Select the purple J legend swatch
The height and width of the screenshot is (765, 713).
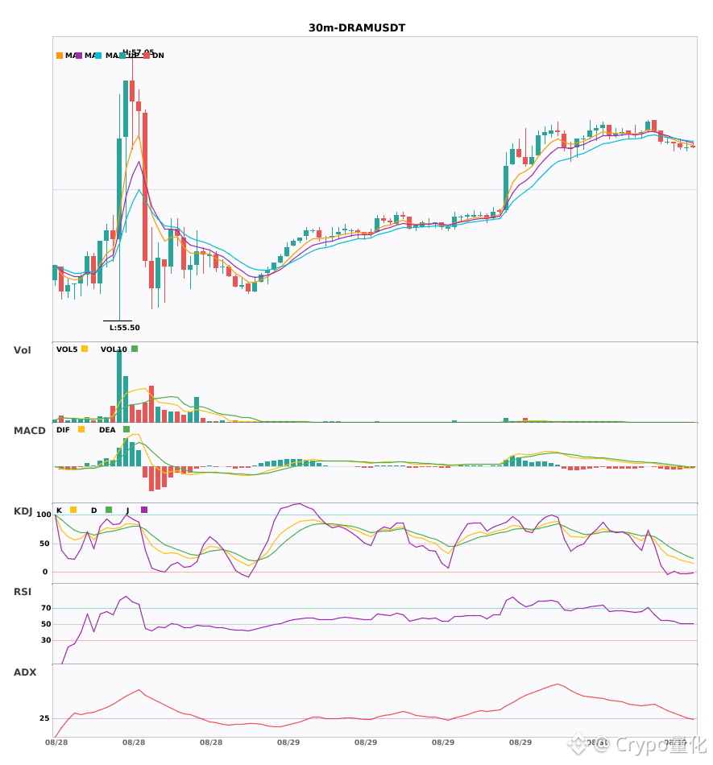click(144, 510)
